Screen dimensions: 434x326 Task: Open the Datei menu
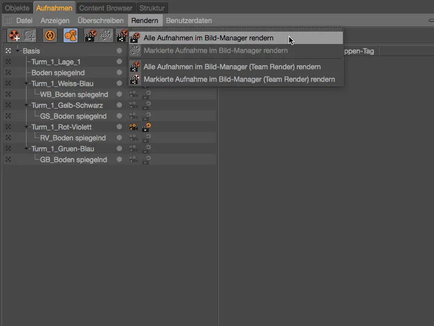pos(24,21)
